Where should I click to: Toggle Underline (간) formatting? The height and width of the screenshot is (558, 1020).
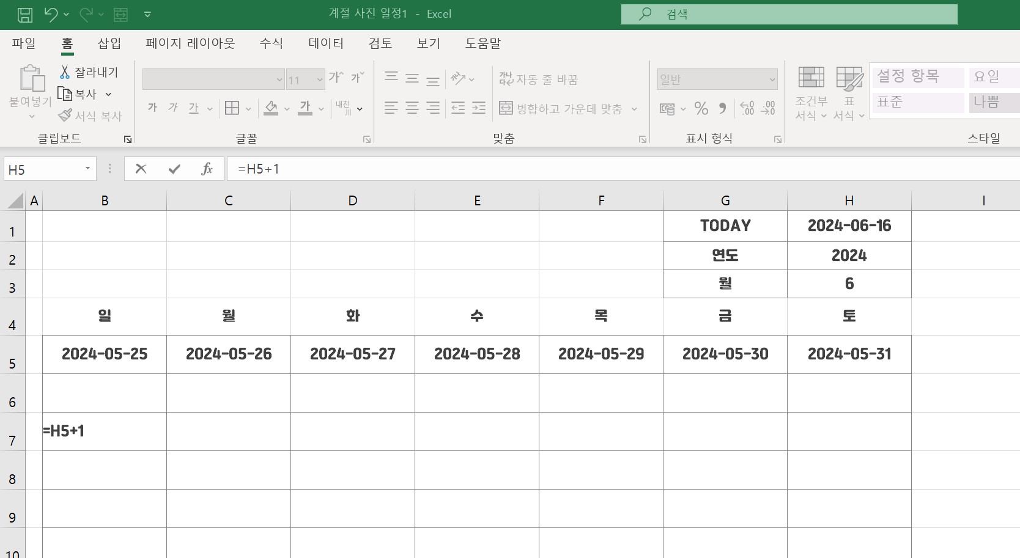click(194, 108)
